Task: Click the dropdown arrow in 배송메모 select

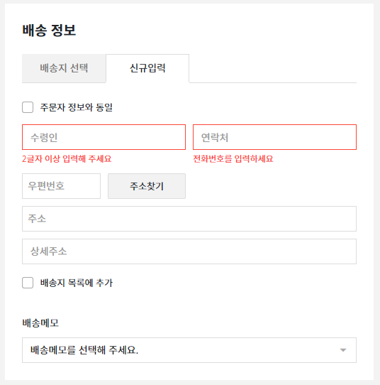Action: coord(343,350)
